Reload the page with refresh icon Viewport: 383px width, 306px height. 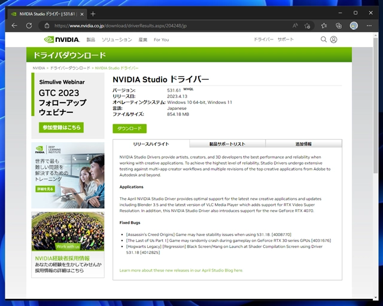[29, 26]
